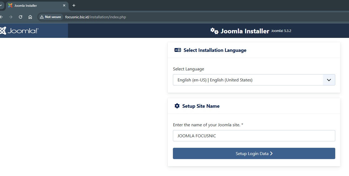Screen dimensions: 349x176
Task: Click the Joomla! logo in header
Action: 19,31
